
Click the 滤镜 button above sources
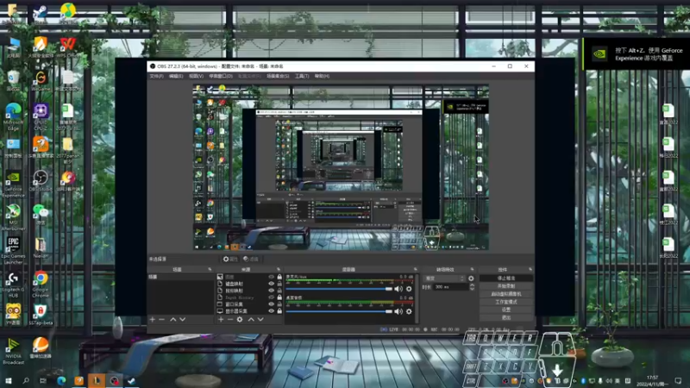pyautogui.click(x=251, y=260)
